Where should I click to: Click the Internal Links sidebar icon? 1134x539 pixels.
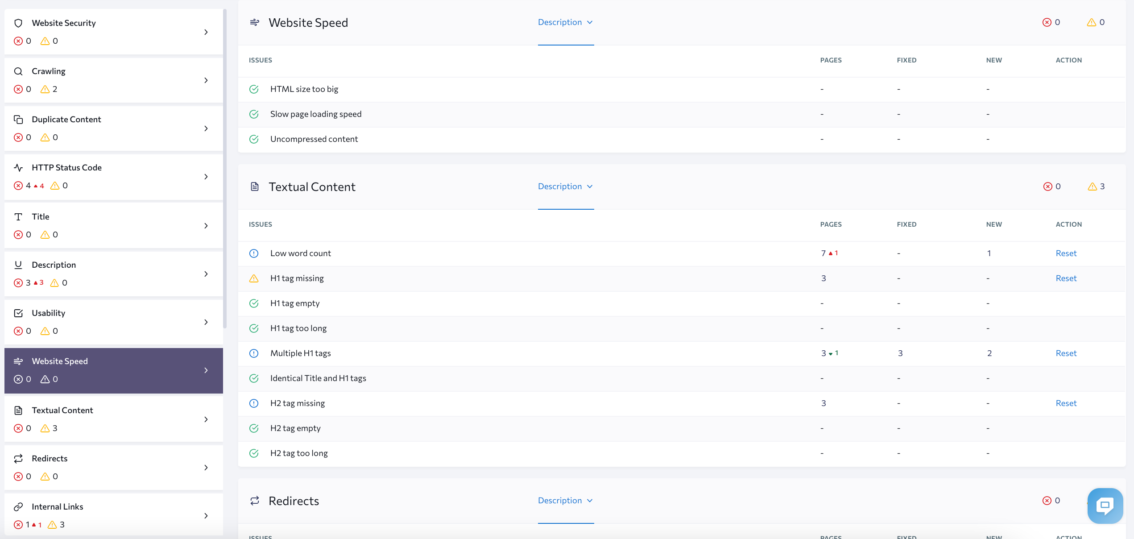click(x=20, y=506)
